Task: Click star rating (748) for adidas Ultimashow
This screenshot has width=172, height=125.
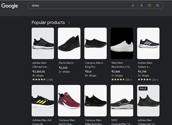Action: coord(43,80)
